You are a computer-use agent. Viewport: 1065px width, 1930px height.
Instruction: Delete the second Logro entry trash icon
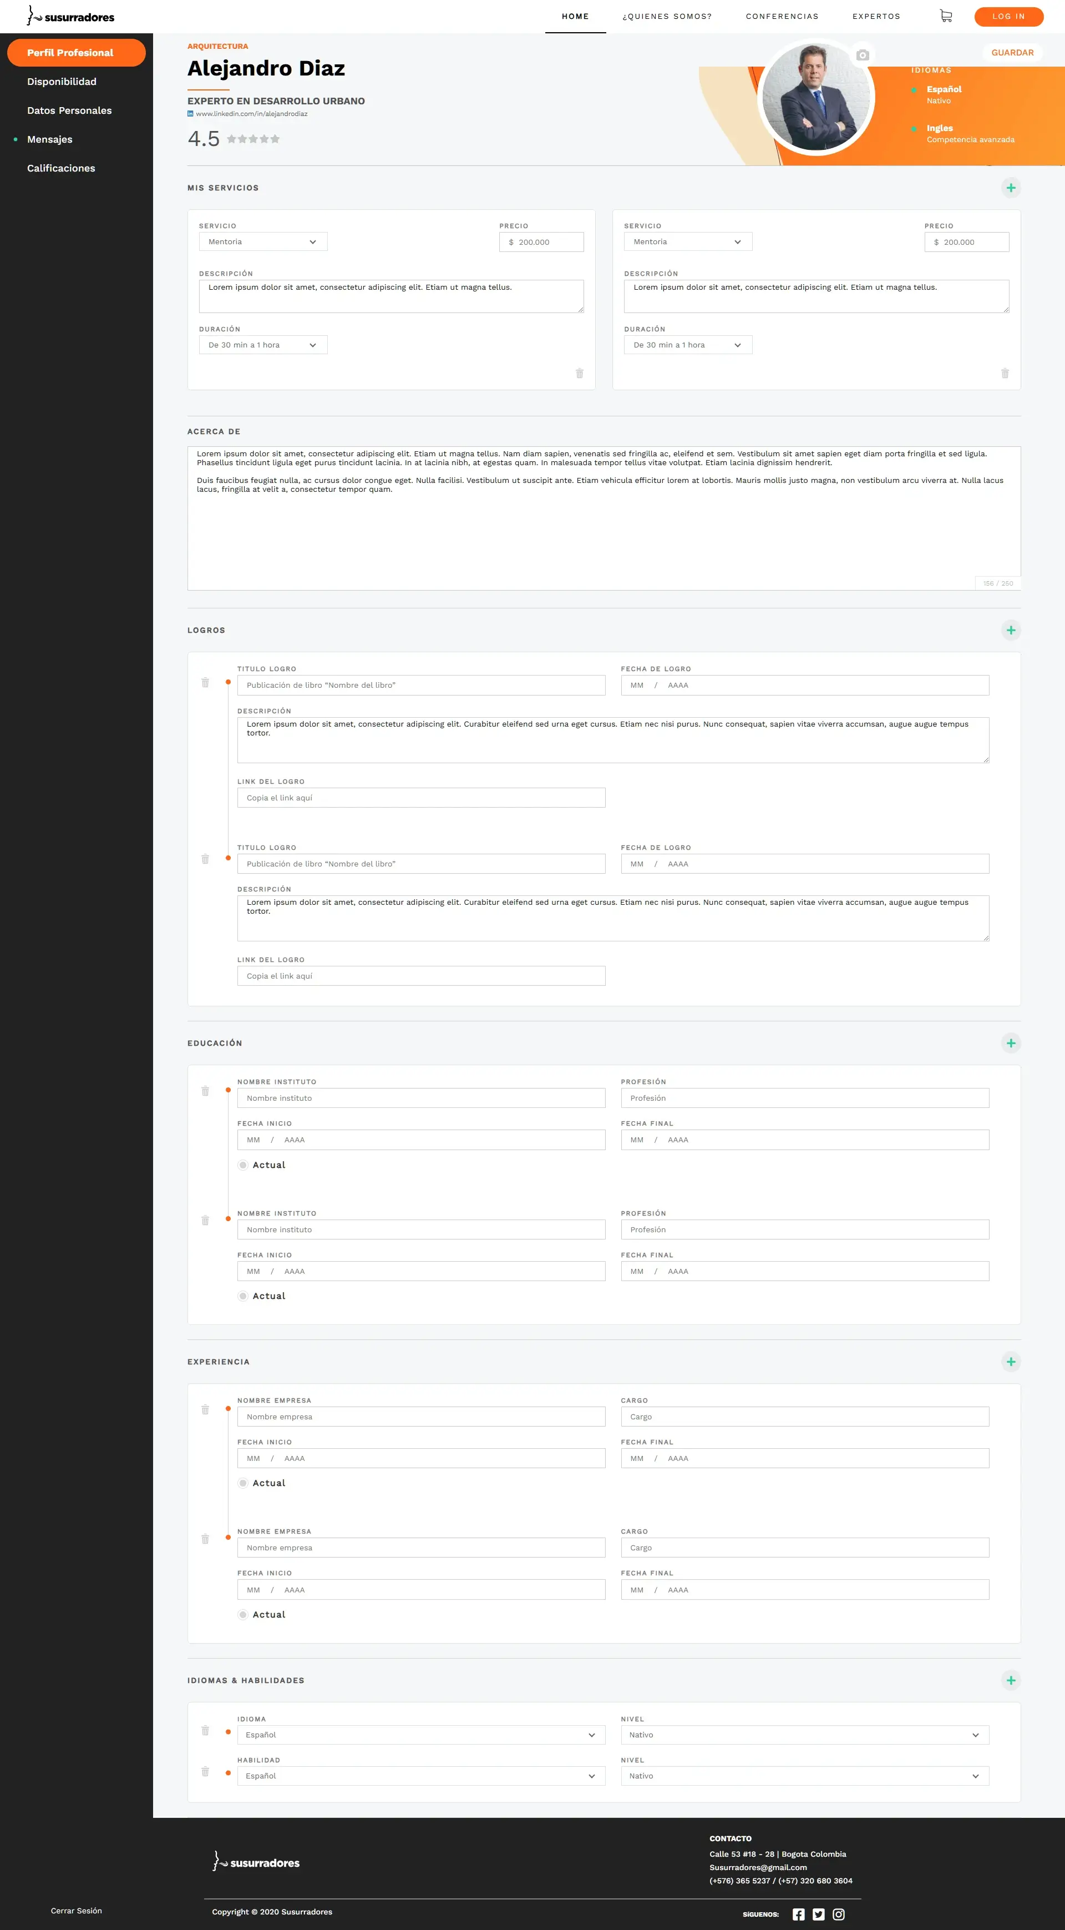205,859
